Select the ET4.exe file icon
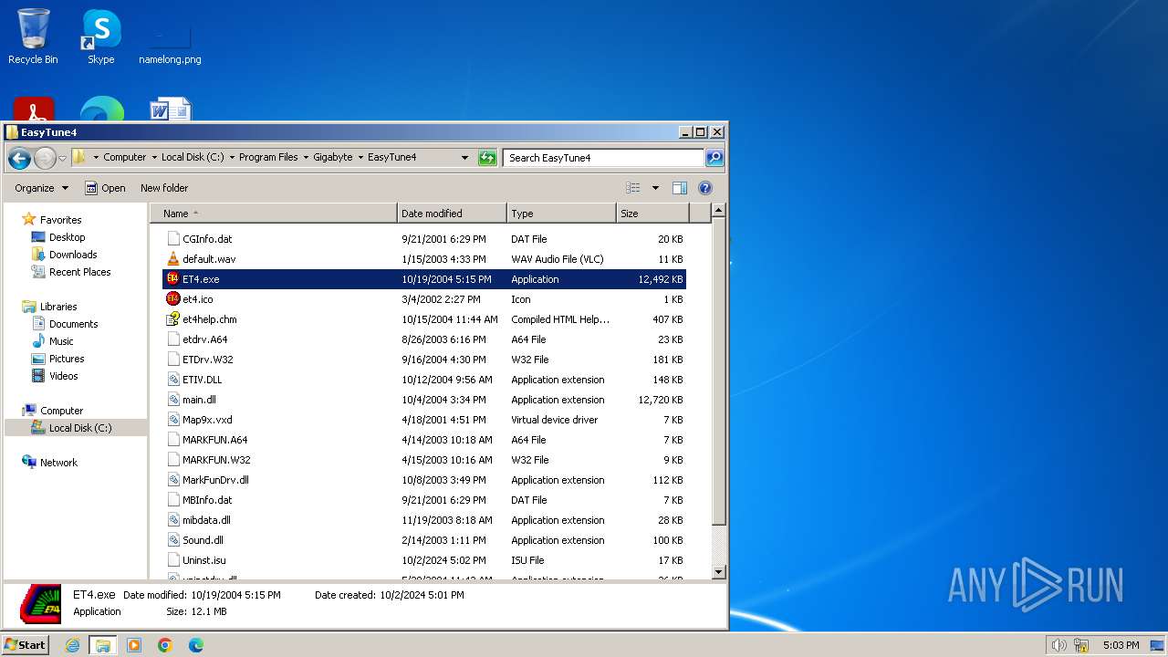Image resolution: width=1168 pixels, height=657 pixels. coord(173,279)
